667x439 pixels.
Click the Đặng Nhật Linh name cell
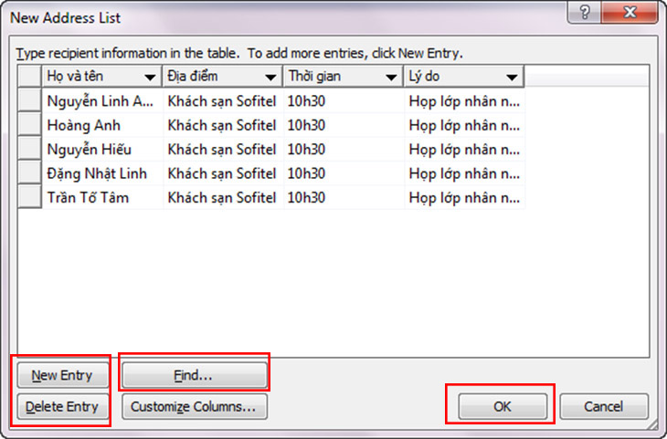tap(102, 172)
